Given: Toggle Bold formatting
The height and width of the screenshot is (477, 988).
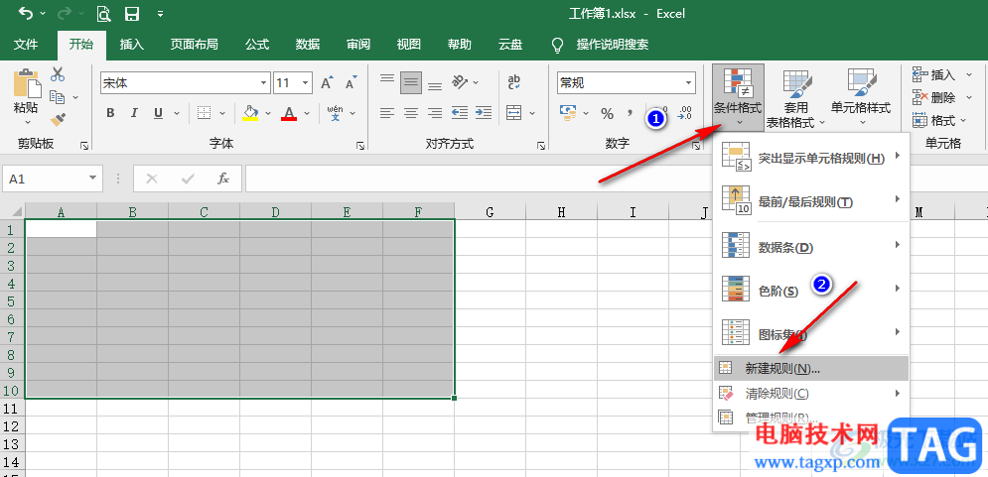Looking at the screenshot, I should (x=110, y=113).
